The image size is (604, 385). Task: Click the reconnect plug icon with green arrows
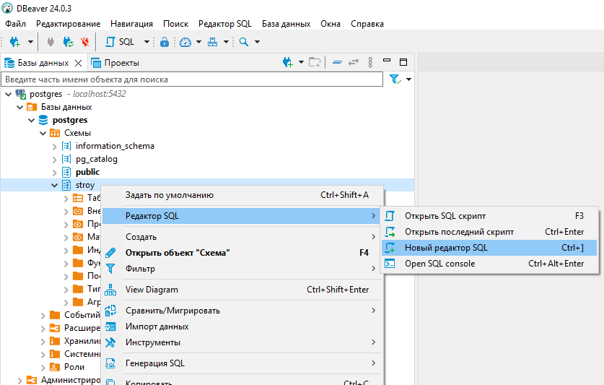tap(68, 42)
